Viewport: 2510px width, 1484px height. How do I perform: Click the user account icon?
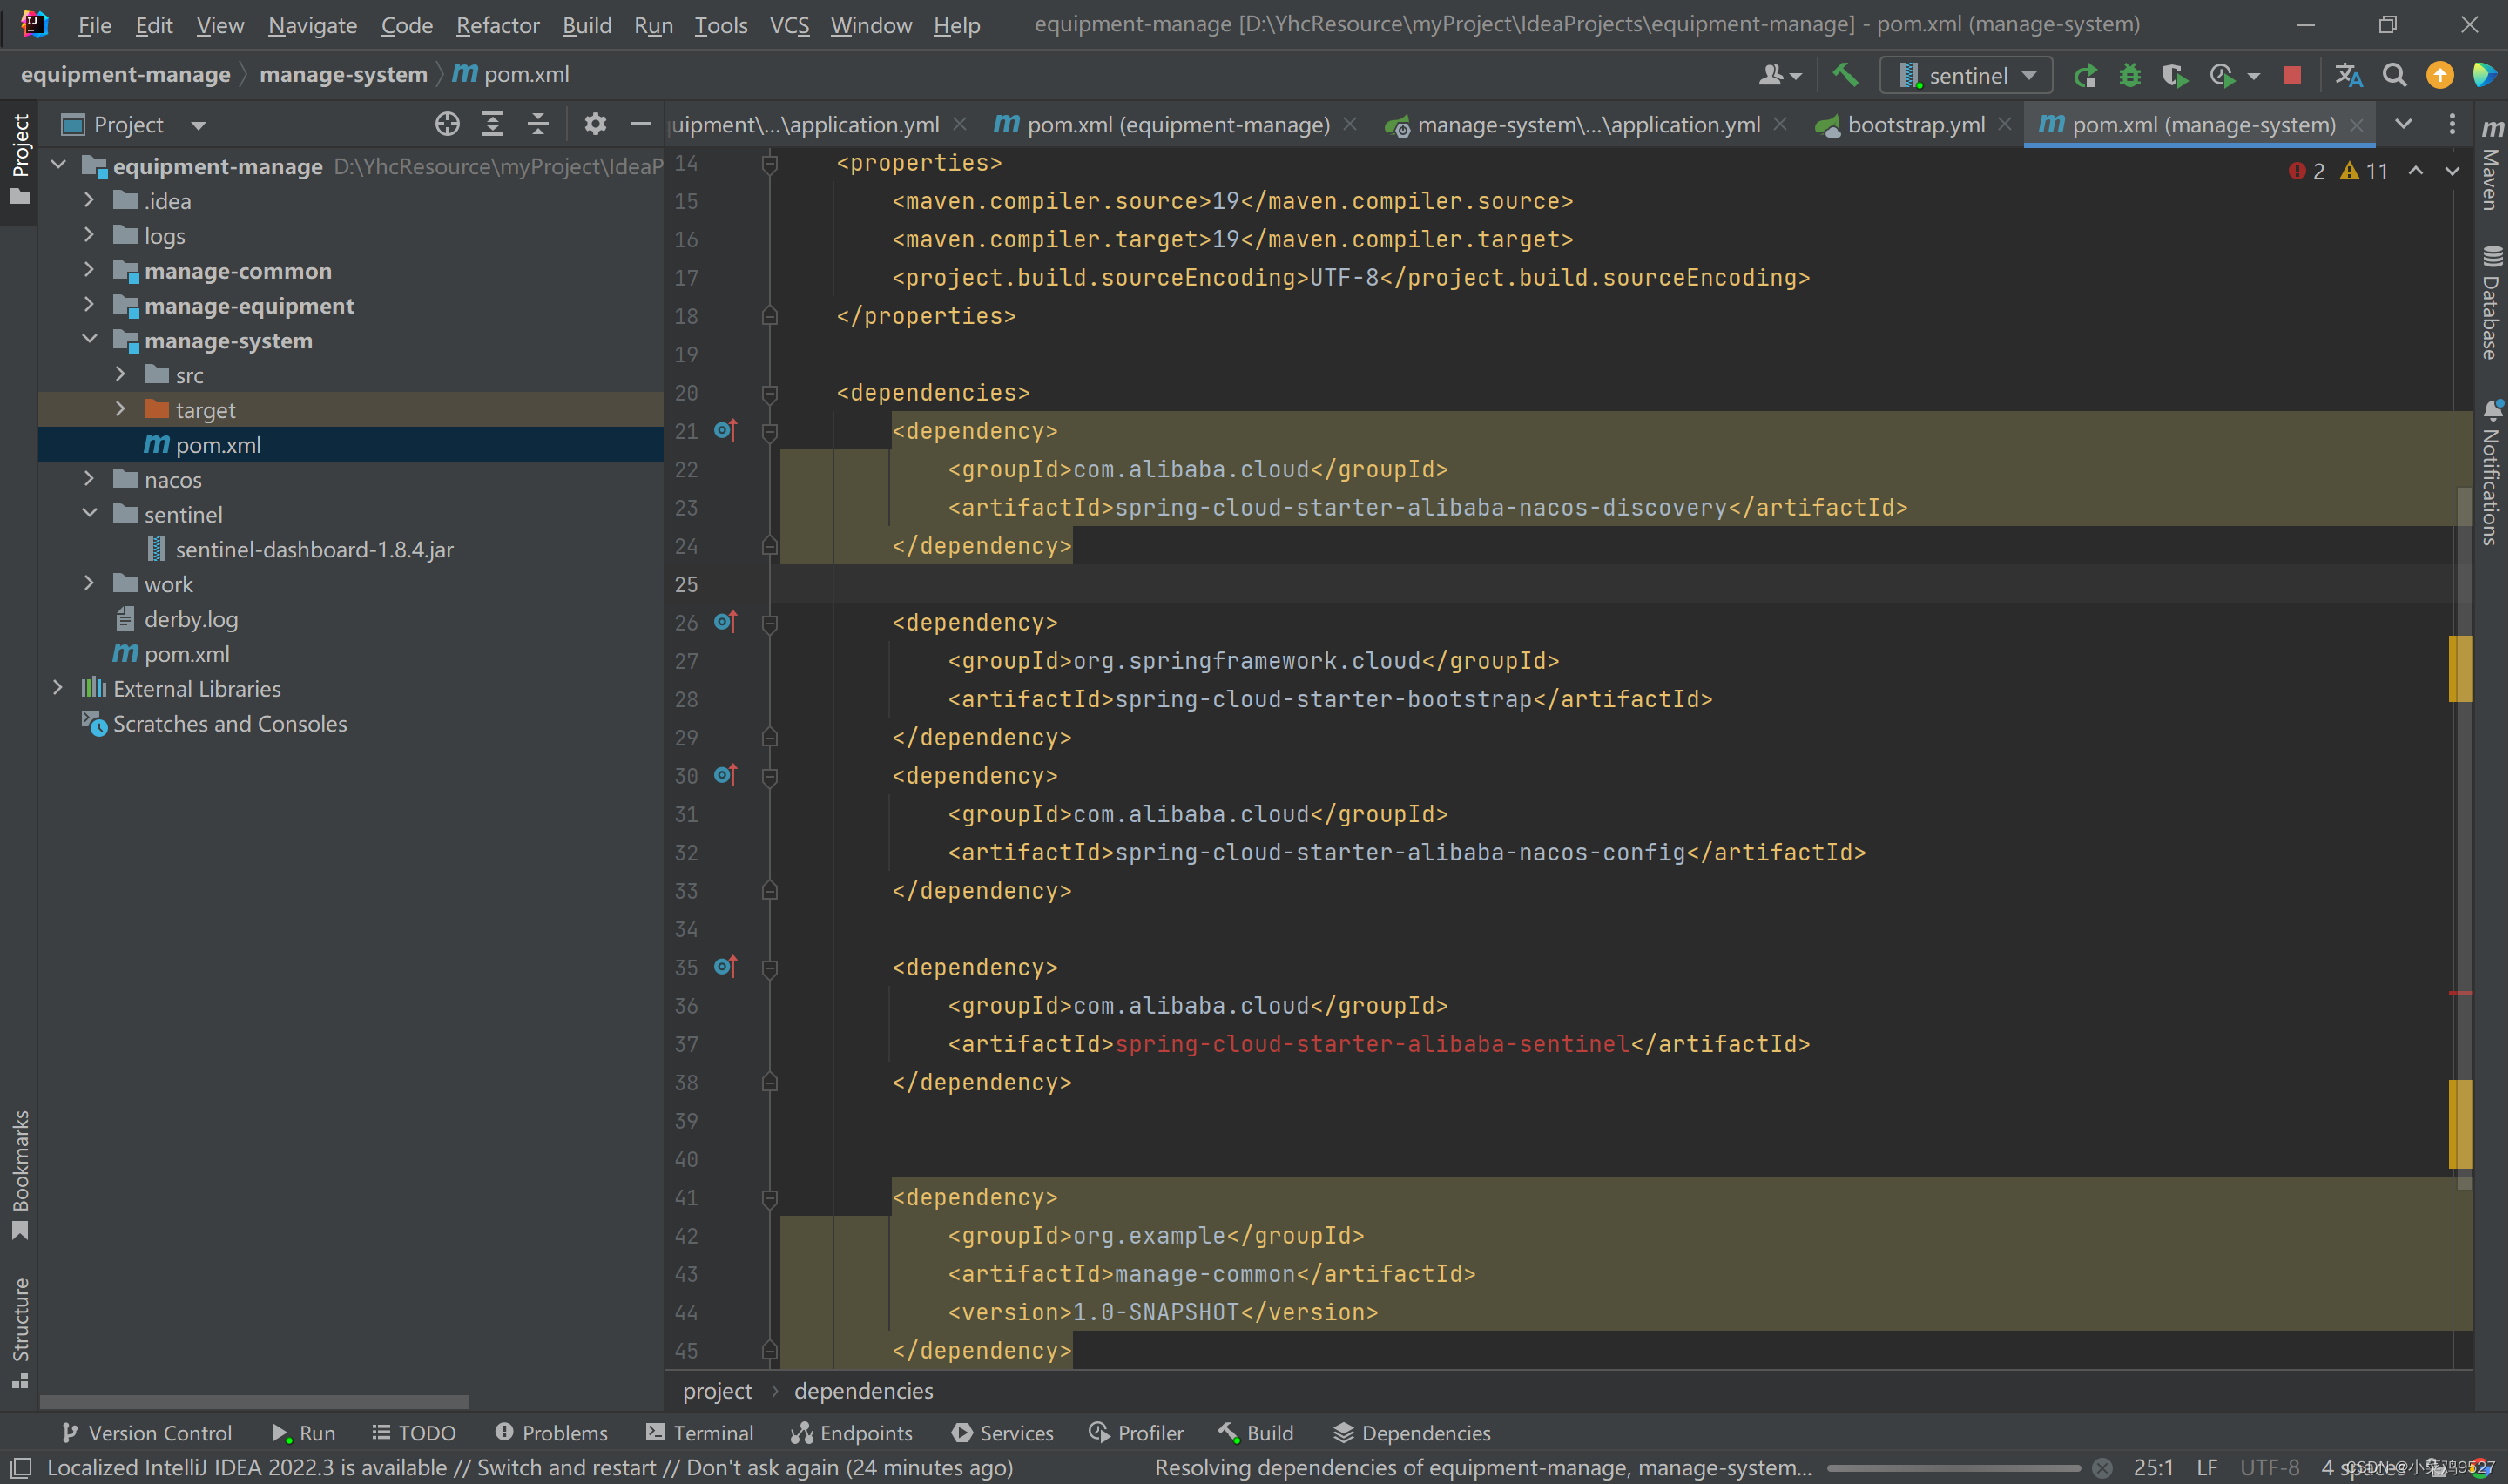(1772, 76)
